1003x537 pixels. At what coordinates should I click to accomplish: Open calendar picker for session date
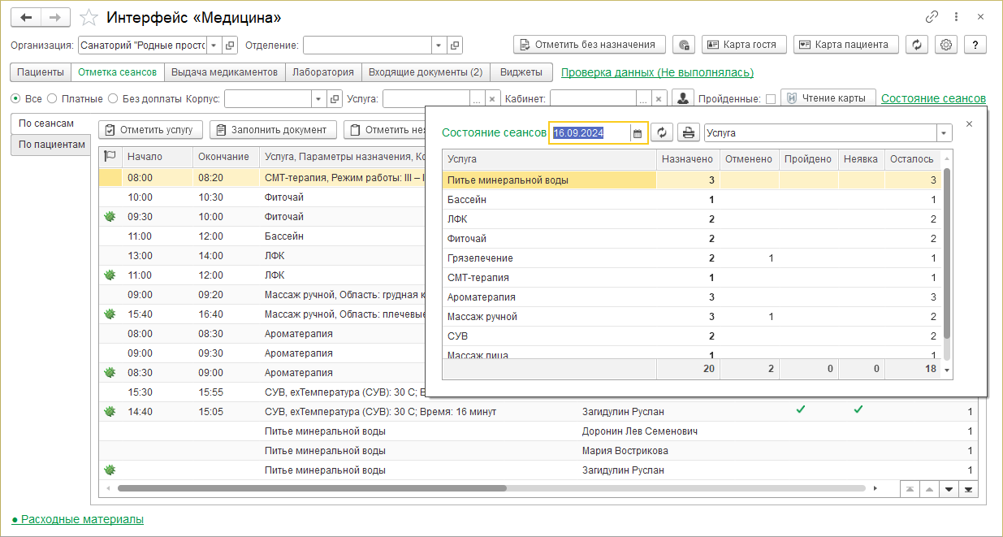pos(638,133)
